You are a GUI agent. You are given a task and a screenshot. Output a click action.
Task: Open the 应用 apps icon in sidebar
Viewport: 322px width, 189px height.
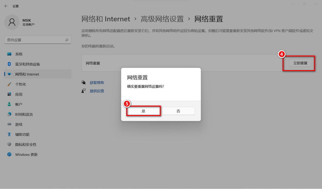tap(9, 94)
